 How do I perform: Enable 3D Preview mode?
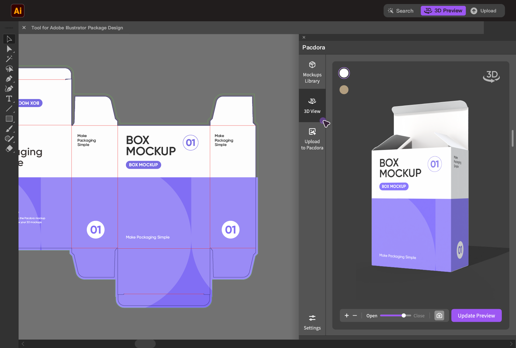click(443, 10)
